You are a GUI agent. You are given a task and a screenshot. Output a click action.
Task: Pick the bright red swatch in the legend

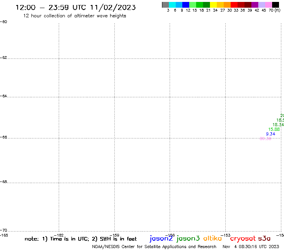(x=234, y=5)
